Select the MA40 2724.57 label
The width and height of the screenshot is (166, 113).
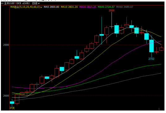(106, 7)
